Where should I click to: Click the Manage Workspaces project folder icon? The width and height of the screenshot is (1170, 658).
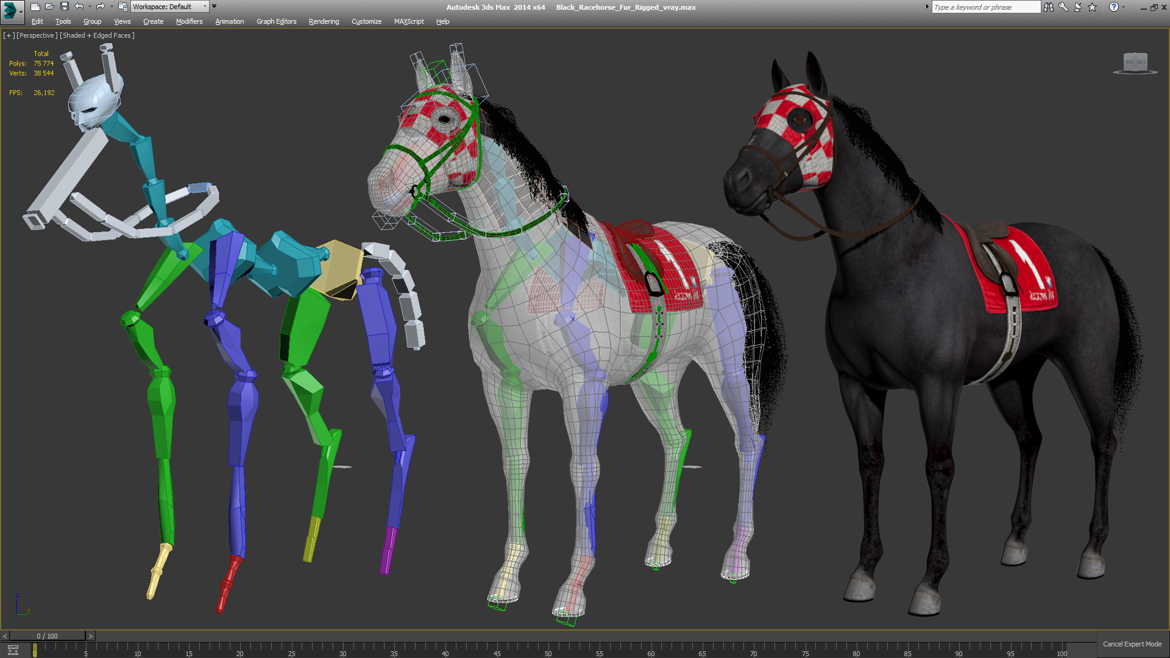point(122,7)
